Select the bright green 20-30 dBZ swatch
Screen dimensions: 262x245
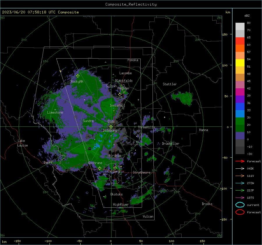240,121
